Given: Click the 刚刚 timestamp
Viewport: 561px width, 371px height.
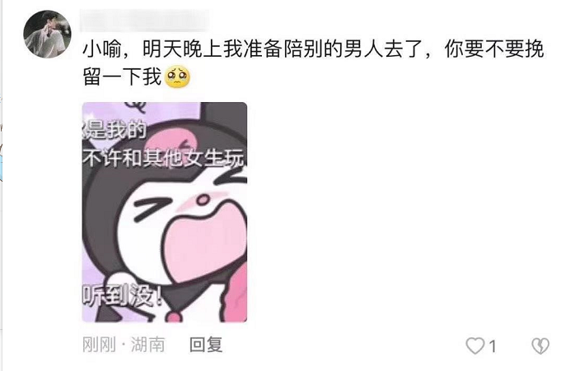Looking at the screenshot, I should click(99, 345).
